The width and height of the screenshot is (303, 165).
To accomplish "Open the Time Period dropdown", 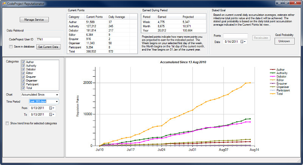I will point(57,102).
